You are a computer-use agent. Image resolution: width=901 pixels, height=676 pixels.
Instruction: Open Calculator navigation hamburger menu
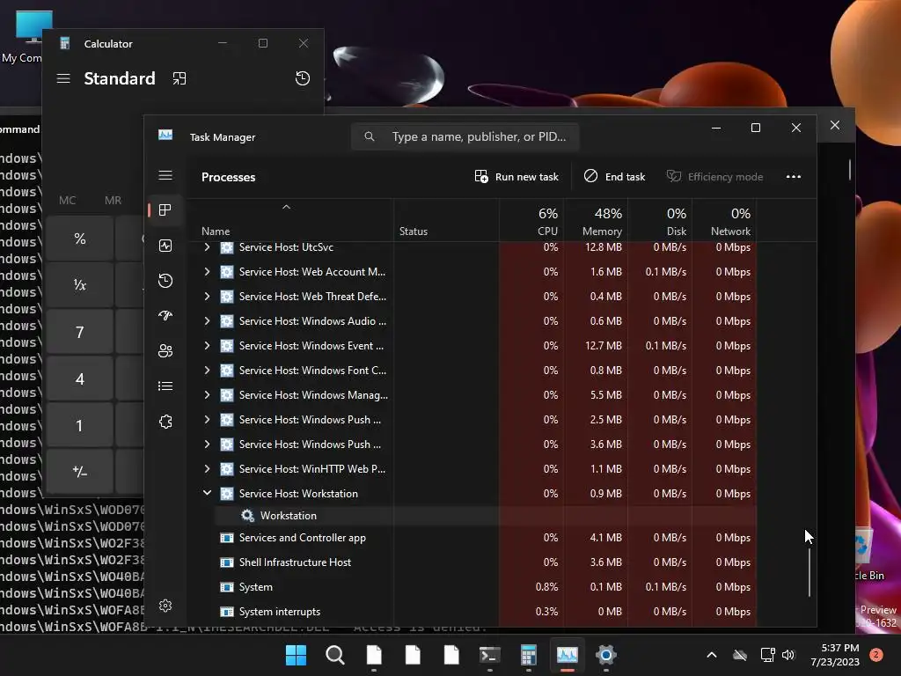63,78
